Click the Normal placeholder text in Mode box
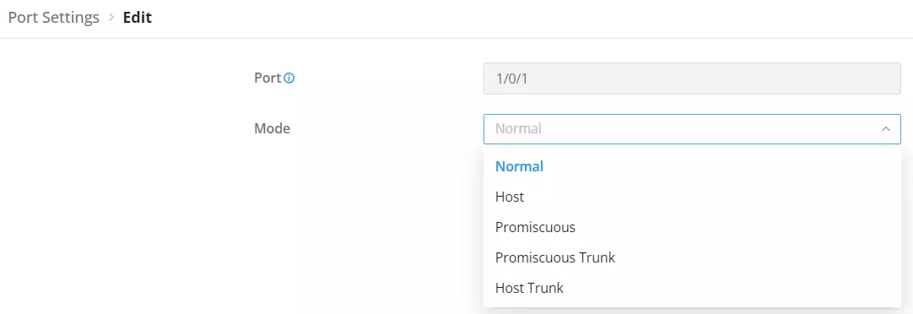The height and width of the screenshot is (314, 913). pos(518,129)
